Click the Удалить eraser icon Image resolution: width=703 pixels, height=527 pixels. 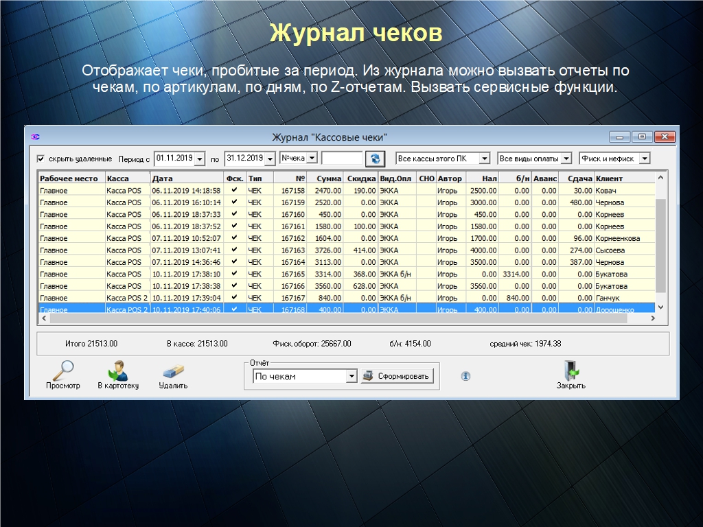tap(173, 371)
